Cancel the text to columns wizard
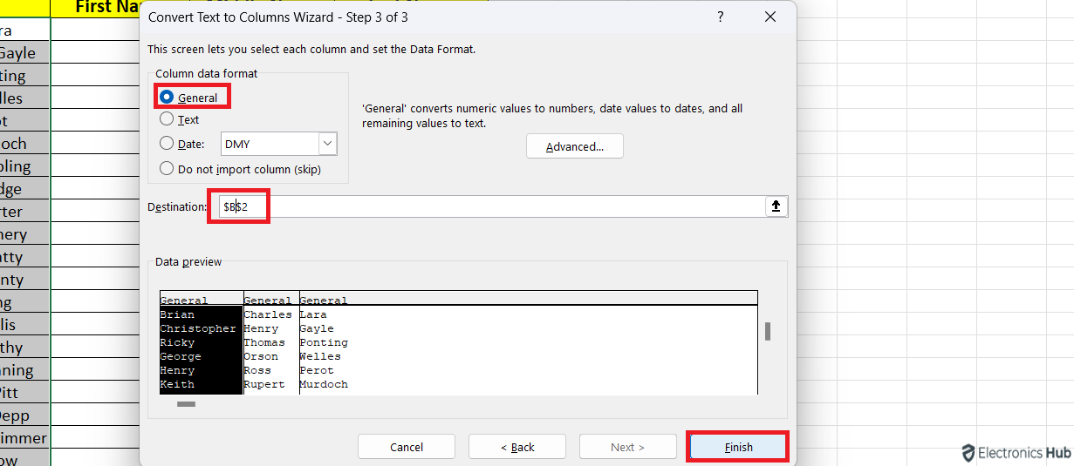This screenshot has height=466, width=1074. [407, 447]
